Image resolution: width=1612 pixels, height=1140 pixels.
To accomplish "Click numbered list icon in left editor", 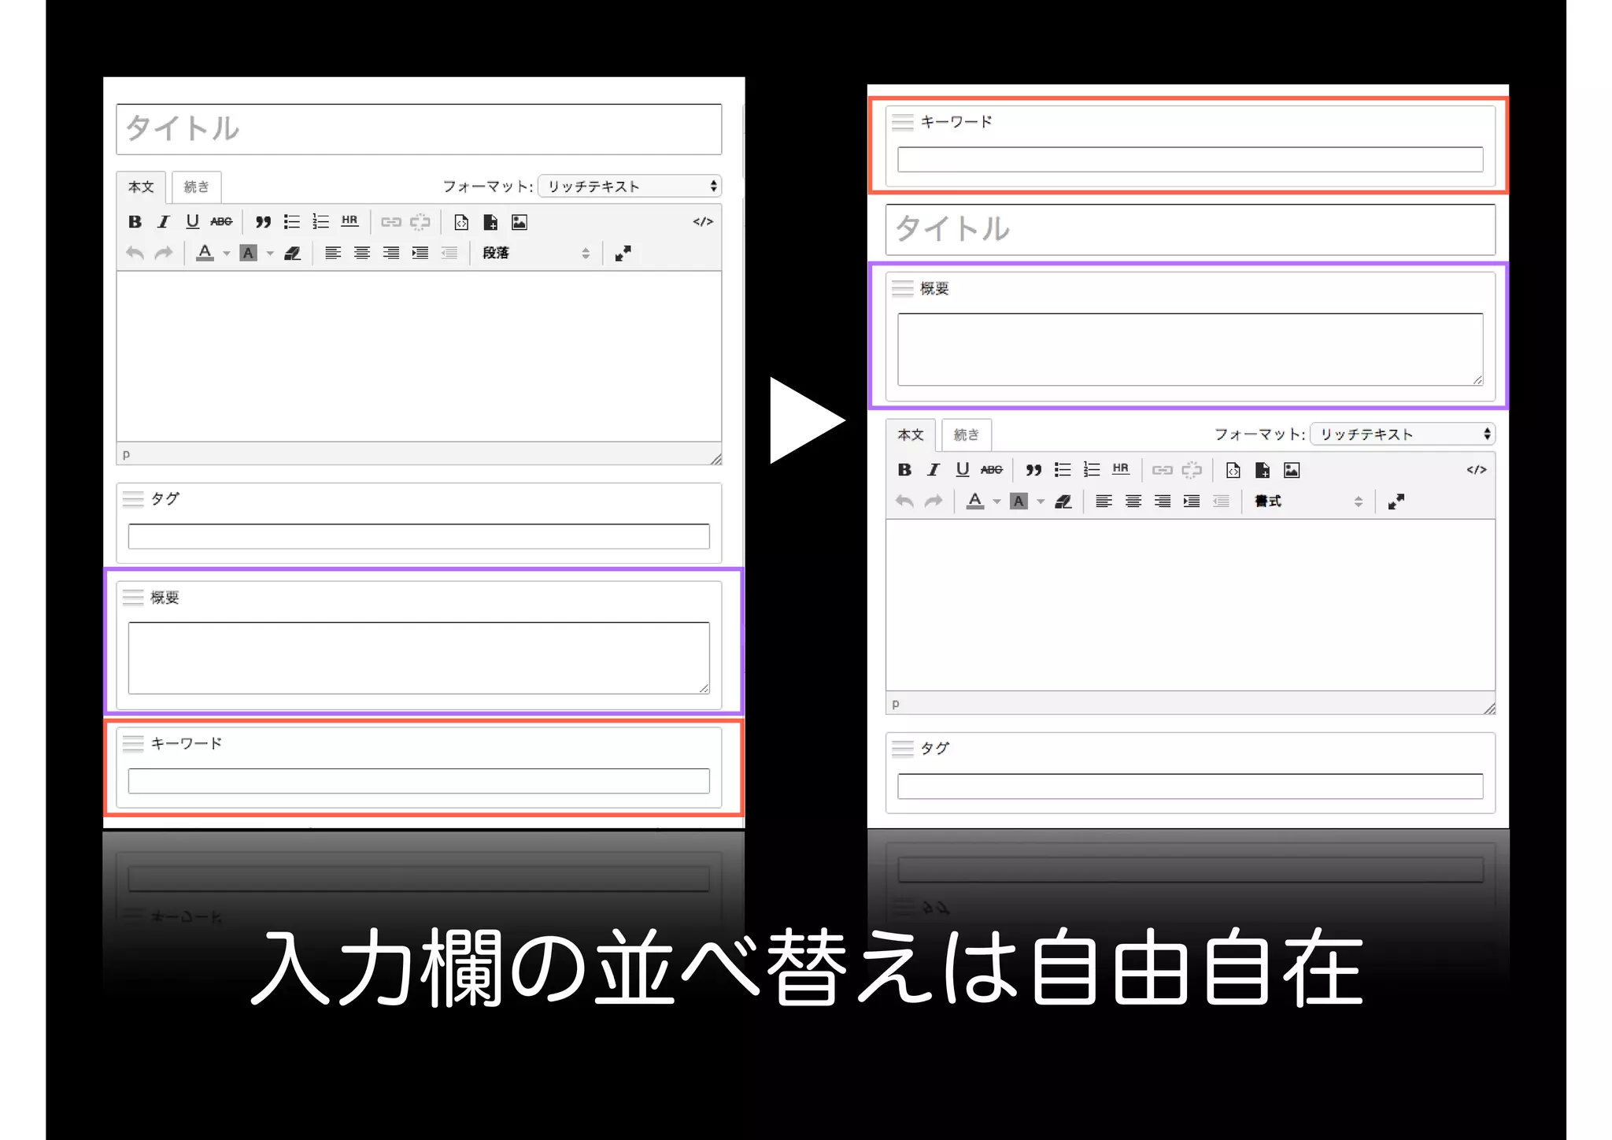I will [x=320, y=222].
